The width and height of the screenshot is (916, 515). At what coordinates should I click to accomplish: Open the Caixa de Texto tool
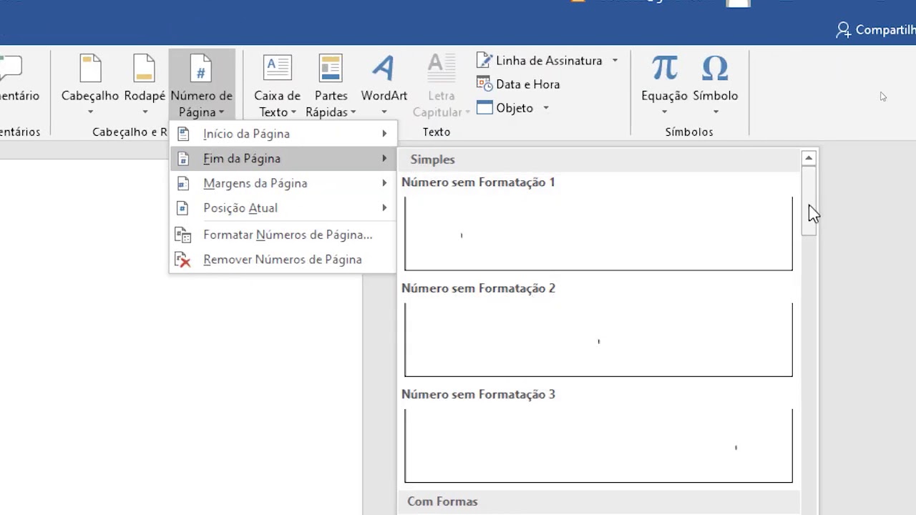pyautogui.click(x=277, y=70)
